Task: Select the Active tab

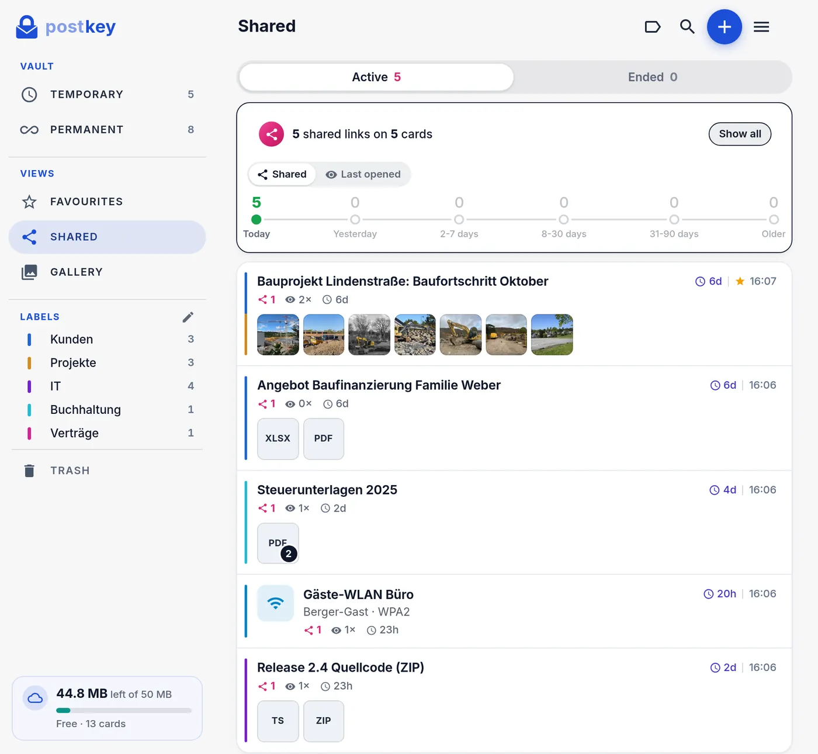Action: tap(376, 77)
